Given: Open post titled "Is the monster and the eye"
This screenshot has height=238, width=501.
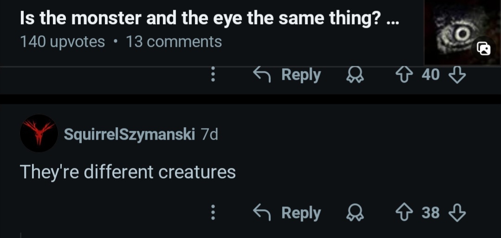Looking at the screenshot, I should (x=209, y=19).
